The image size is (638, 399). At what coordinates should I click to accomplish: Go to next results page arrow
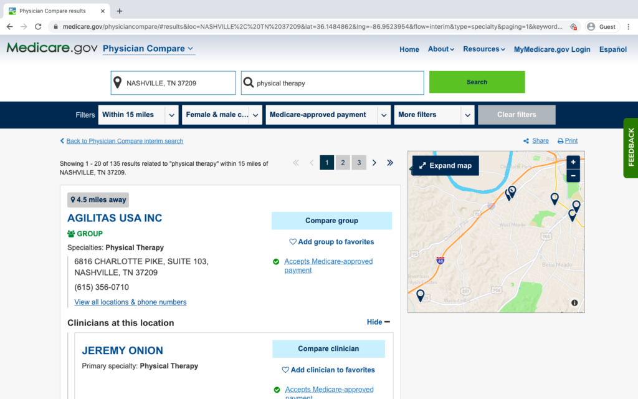point(374,163)
